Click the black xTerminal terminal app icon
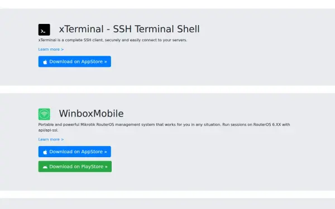 point(44,30)
